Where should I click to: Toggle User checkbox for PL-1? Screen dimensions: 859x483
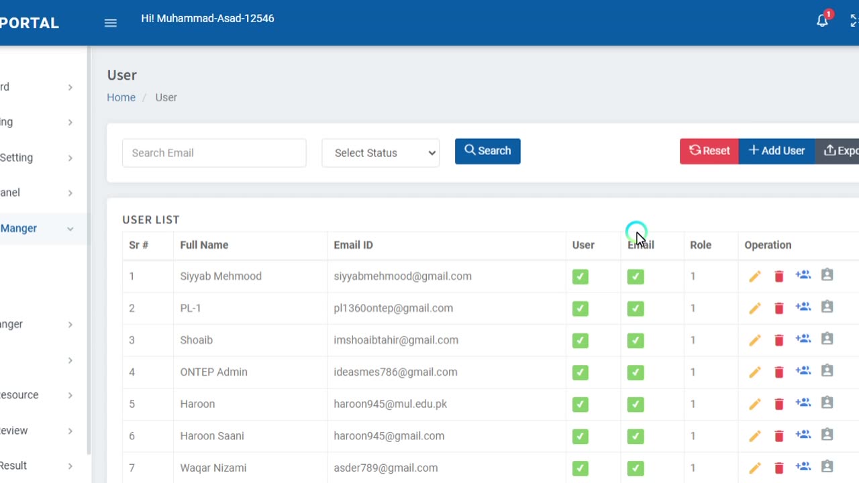(x=580, y=309)
